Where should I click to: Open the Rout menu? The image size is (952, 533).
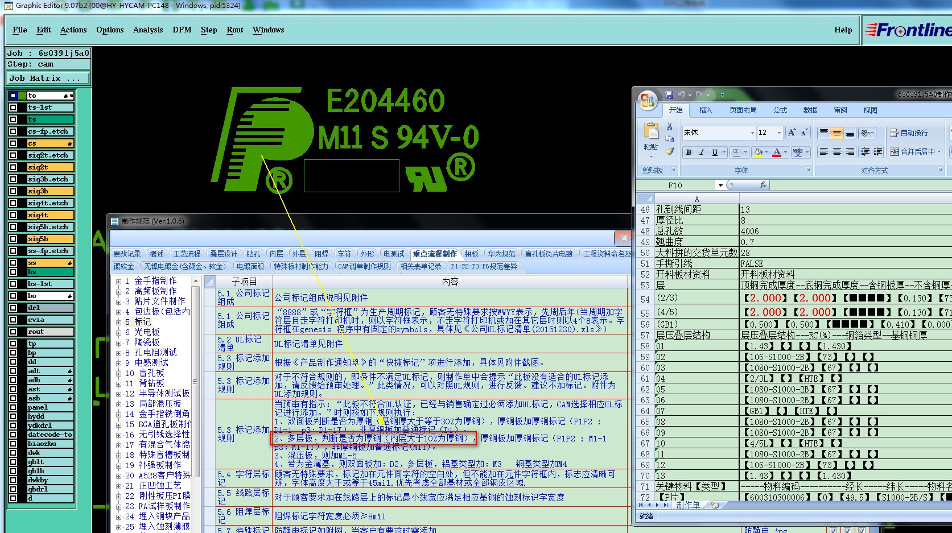point(235,30)
